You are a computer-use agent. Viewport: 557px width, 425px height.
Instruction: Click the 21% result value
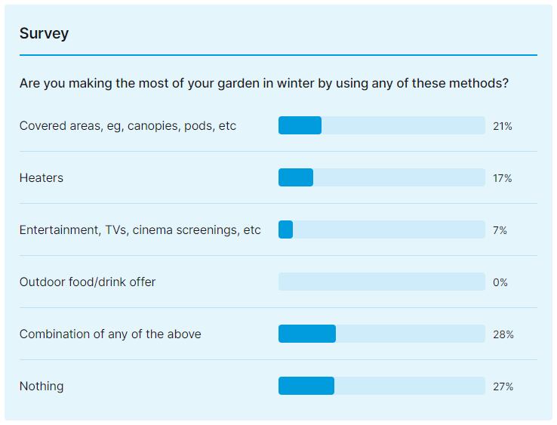(x=502, y=126)
